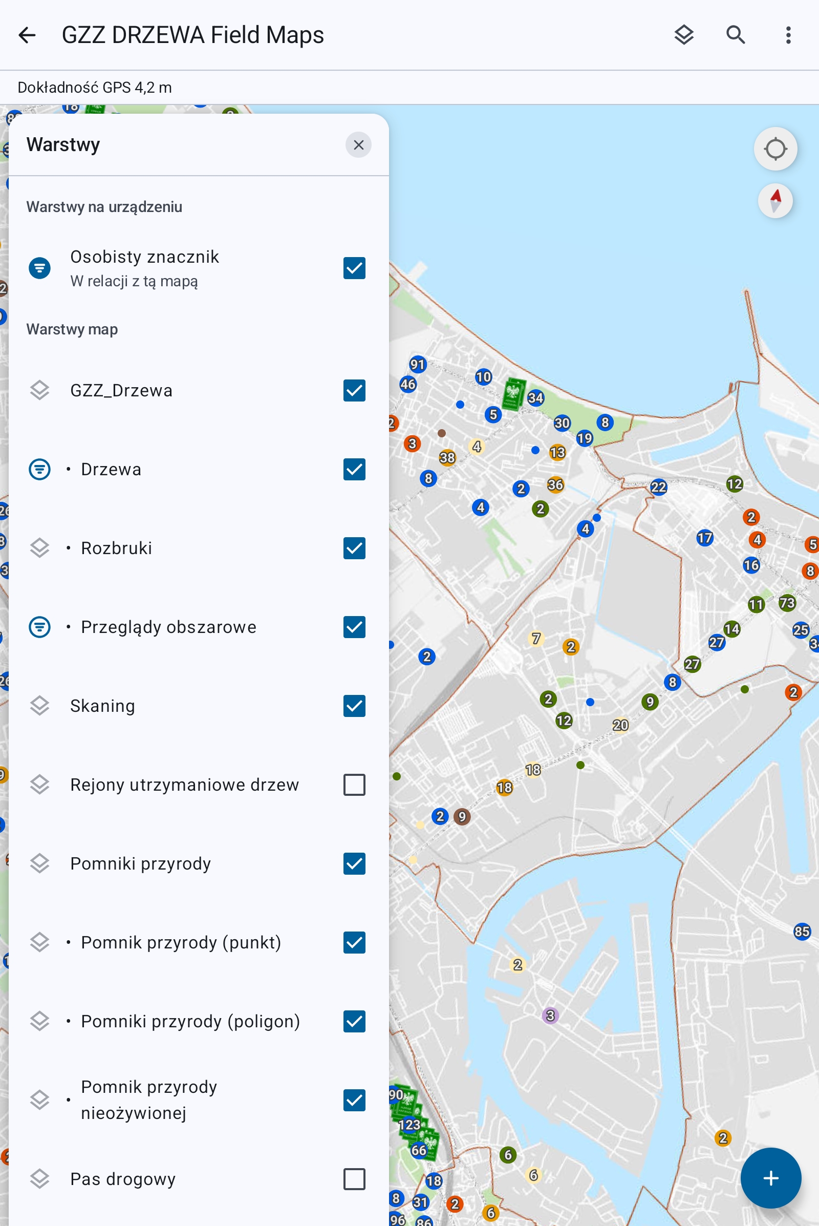Screen dimensions: 819x1226
Task: Uncheck the GZZ_Drzewa layer checkbox
Action: click(354, 390)
